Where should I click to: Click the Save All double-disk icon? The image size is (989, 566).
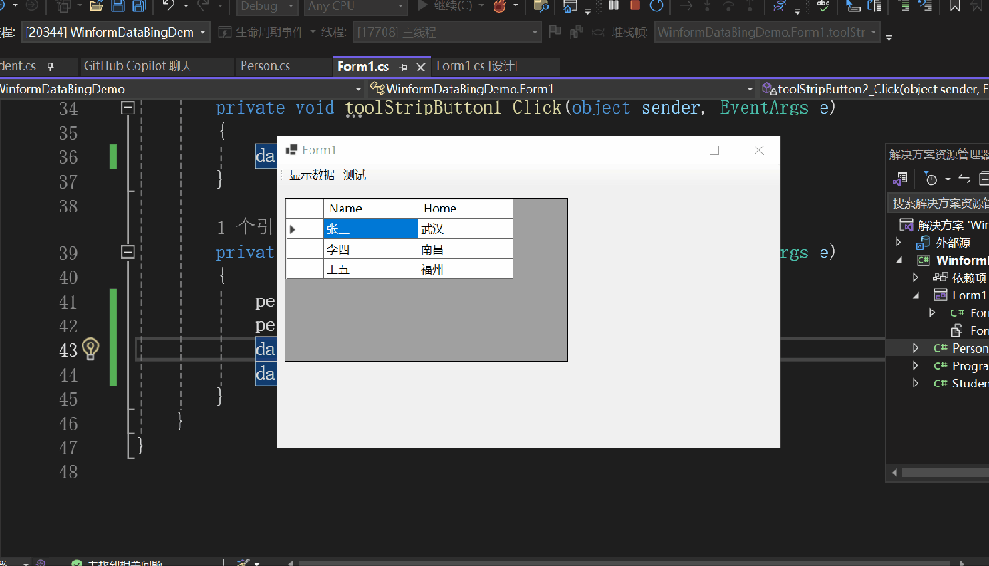(x=139, y=6)
